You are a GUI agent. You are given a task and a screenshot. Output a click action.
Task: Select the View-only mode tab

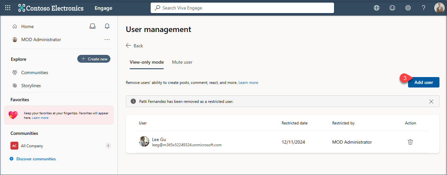147,62
